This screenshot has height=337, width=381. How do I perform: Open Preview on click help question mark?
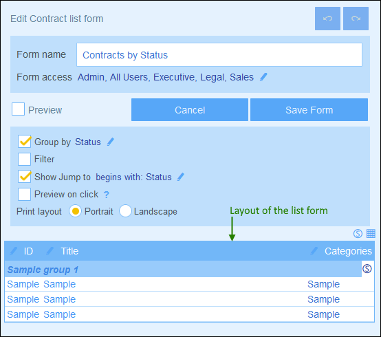click(x=107, y=195)
